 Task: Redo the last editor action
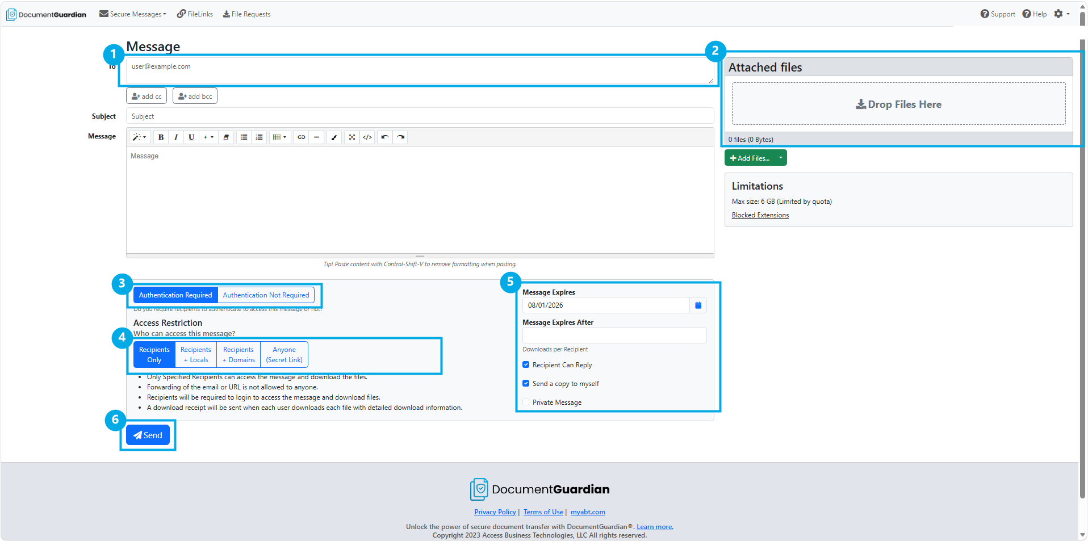(x=400, y=137)
